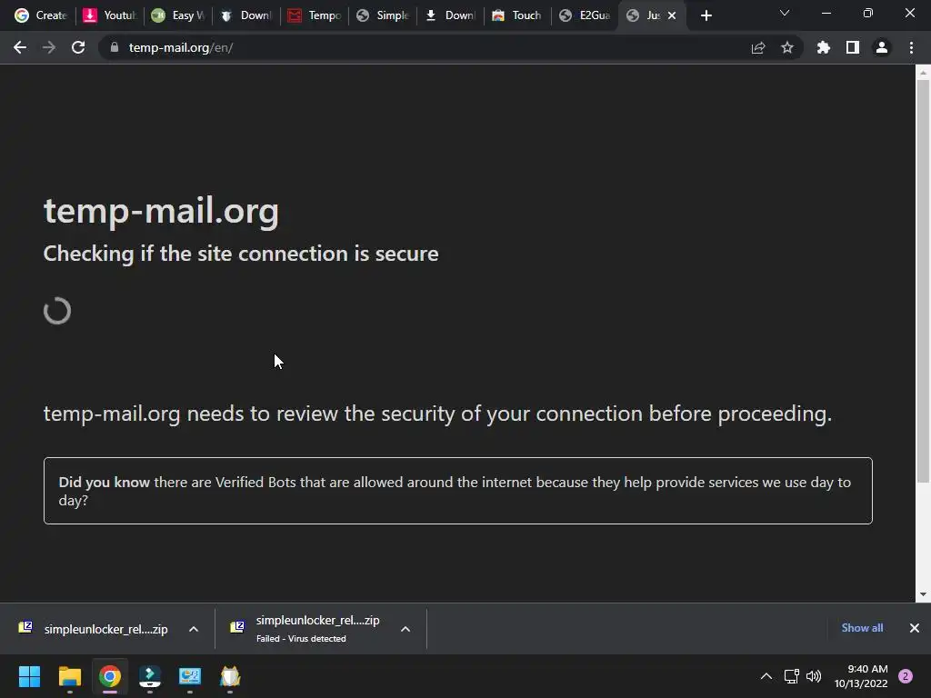Click the scrollbar up arrow
931x698 pixels.
point(923,73)
